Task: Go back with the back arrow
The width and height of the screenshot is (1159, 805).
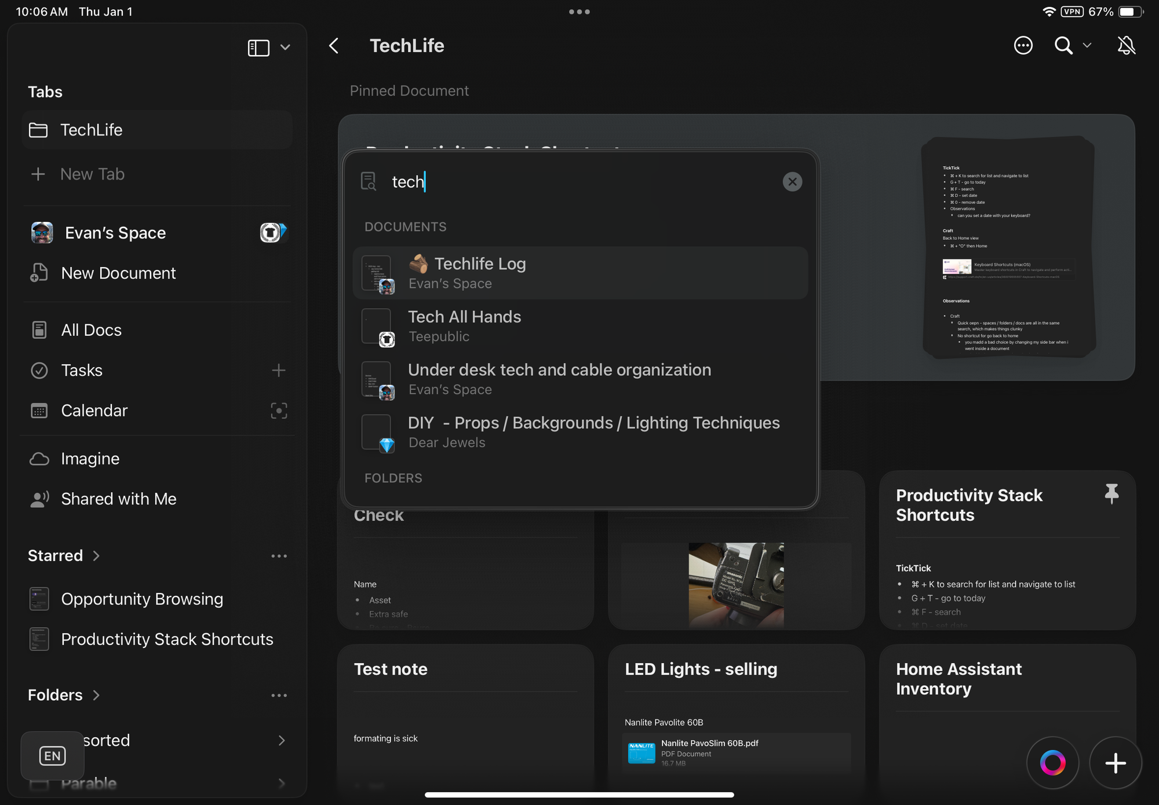Action: [334, 46]
